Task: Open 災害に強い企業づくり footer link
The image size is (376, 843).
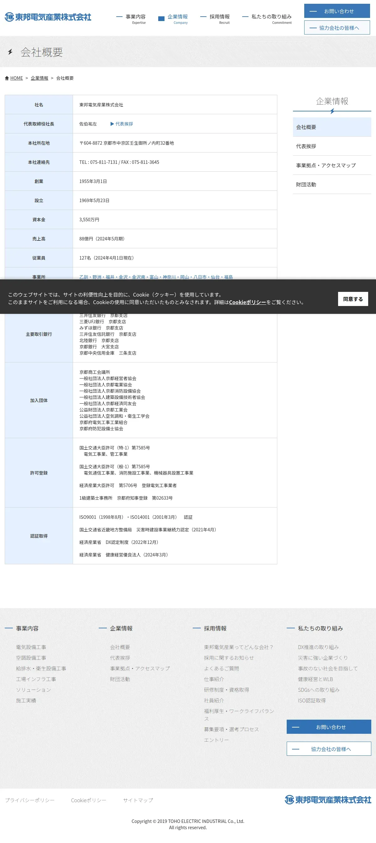Action: 323,658
